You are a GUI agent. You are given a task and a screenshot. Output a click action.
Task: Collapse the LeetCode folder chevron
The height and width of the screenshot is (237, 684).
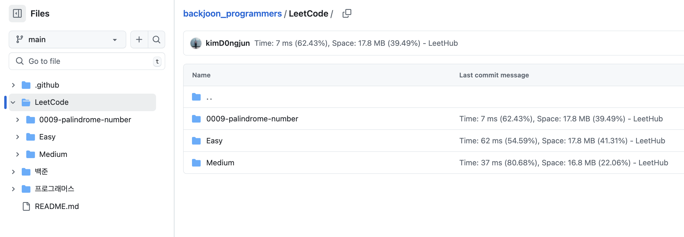coord(13,102)
